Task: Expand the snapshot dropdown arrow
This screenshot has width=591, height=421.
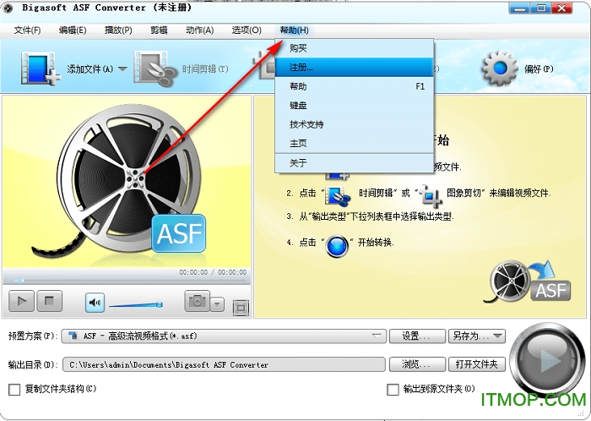Action: (x=217, y=304)
